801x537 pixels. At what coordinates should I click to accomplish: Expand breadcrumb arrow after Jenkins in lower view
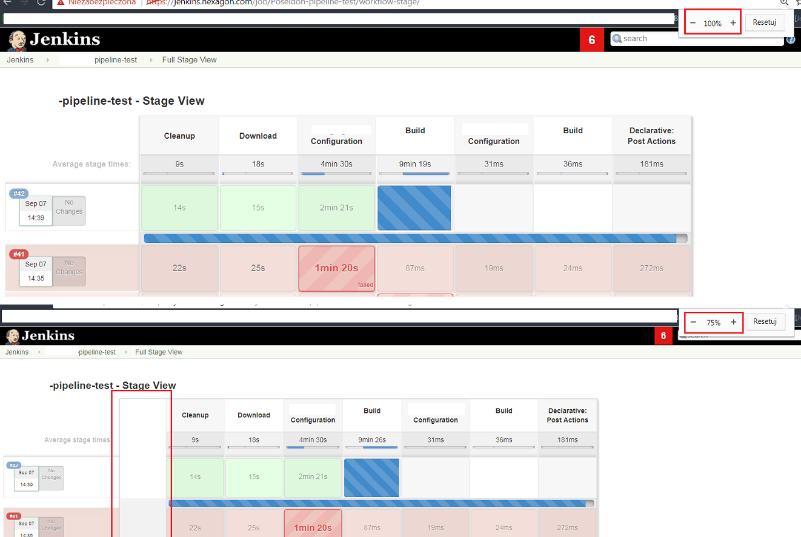click(x=39, y=352)
